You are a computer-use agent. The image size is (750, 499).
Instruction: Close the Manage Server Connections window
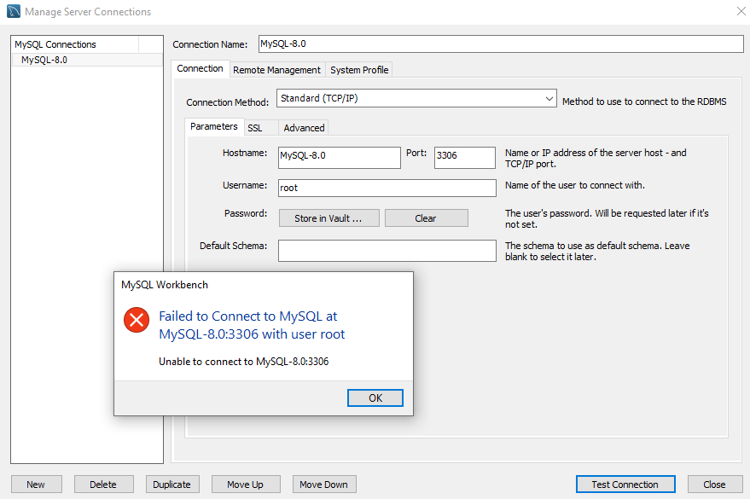[x=739, y=11]
